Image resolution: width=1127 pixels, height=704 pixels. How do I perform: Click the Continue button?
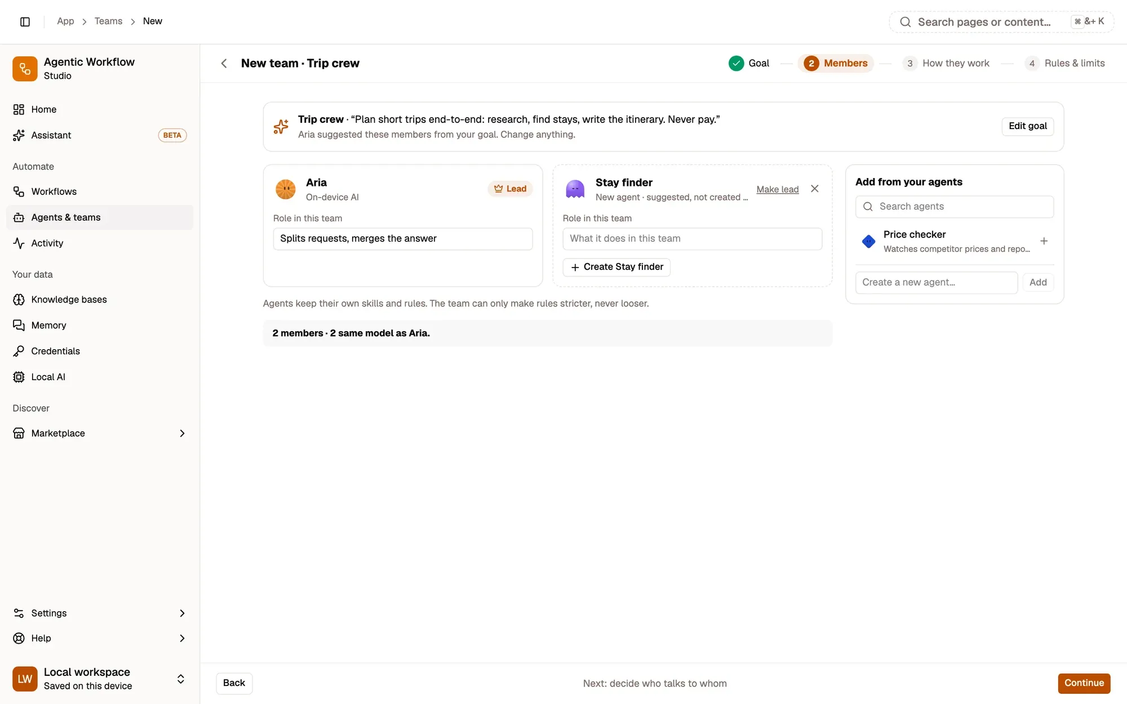[1084, 683]
